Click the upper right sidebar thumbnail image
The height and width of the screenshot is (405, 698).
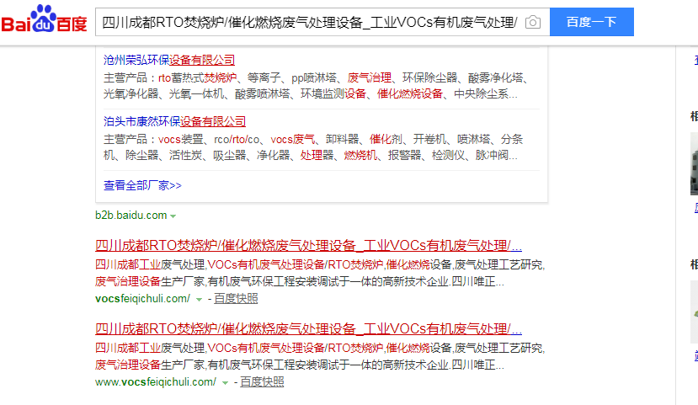tap(694, 164)
